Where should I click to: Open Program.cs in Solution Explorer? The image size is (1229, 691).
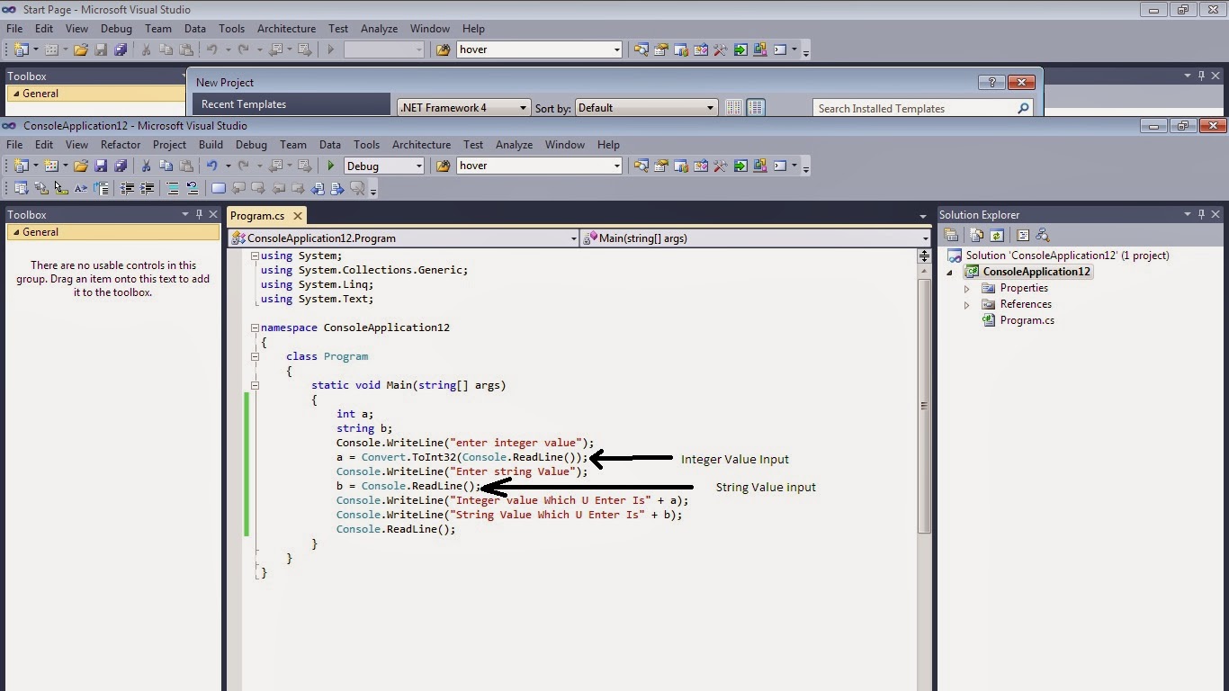(1027, 320)
